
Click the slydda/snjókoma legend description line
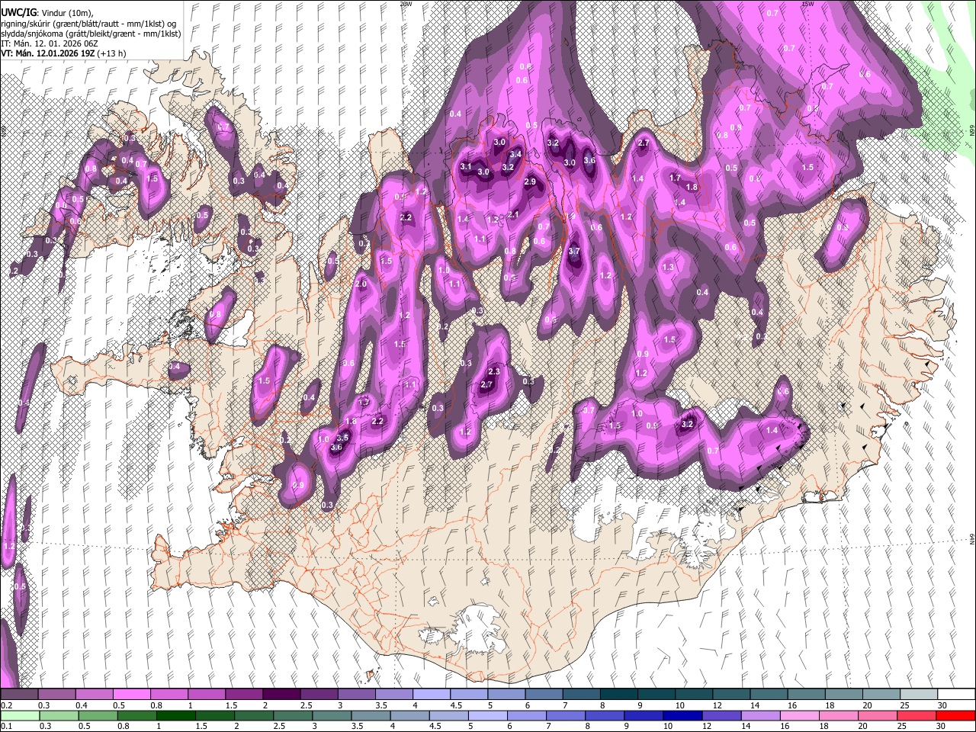[x=91, y=34]
